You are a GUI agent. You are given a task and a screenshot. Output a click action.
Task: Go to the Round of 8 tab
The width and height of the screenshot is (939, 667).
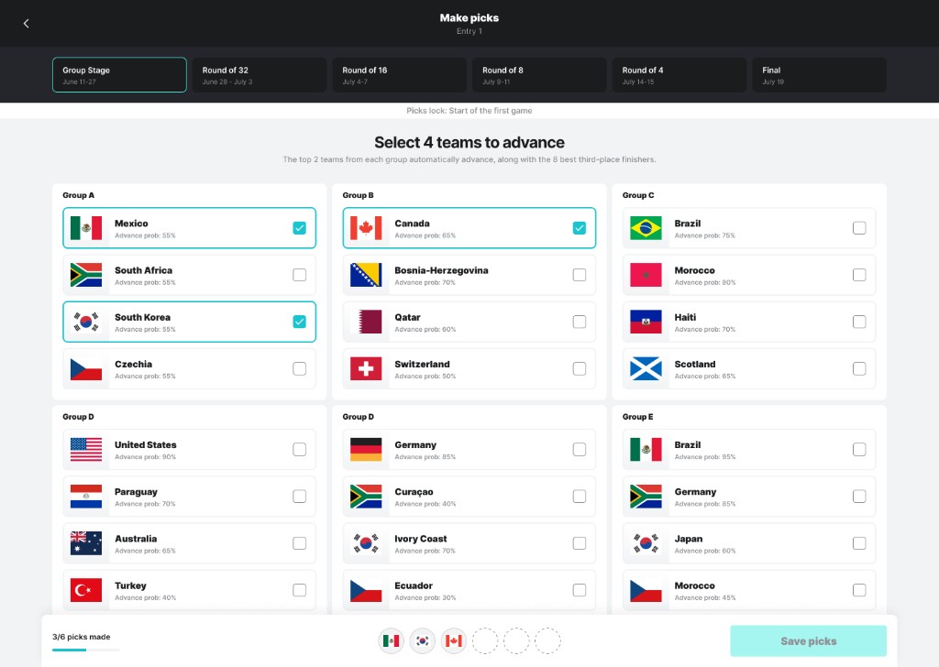(539, 75)
